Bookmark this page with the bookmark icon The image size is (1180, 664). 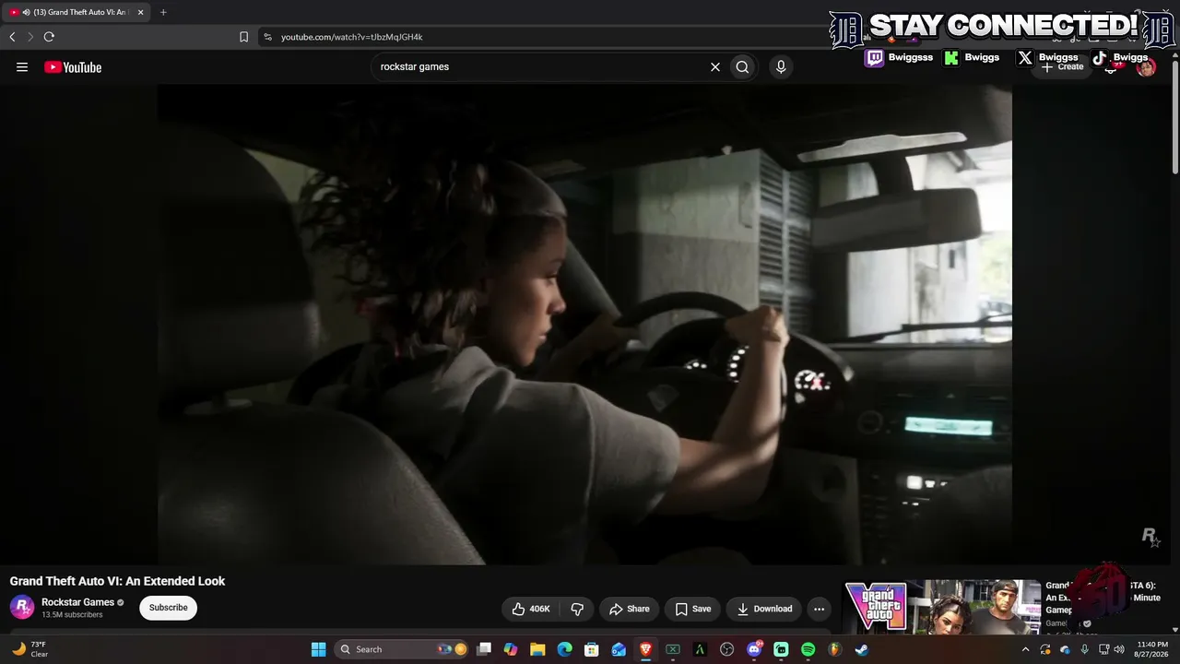click(x=243, y=37)
